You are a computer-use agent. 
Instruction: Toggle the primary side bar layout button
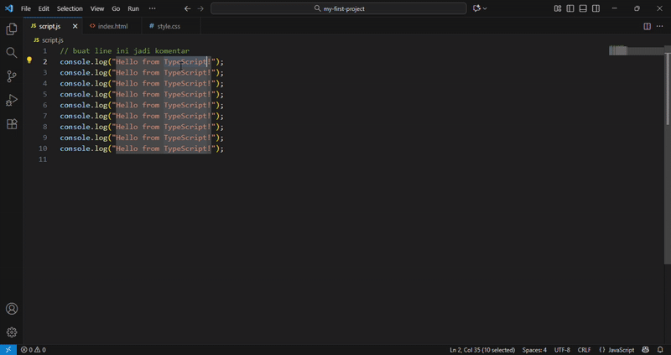570,8
